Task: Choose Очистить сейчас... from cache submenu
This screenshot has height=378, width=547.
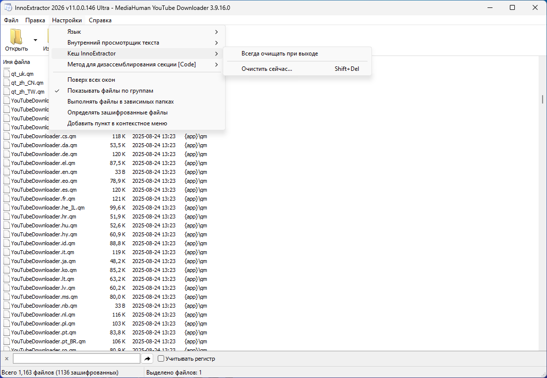Action: coord(297,69)
